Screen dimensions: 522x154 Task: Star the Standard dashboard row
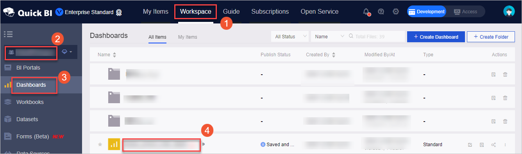point(100,145)
